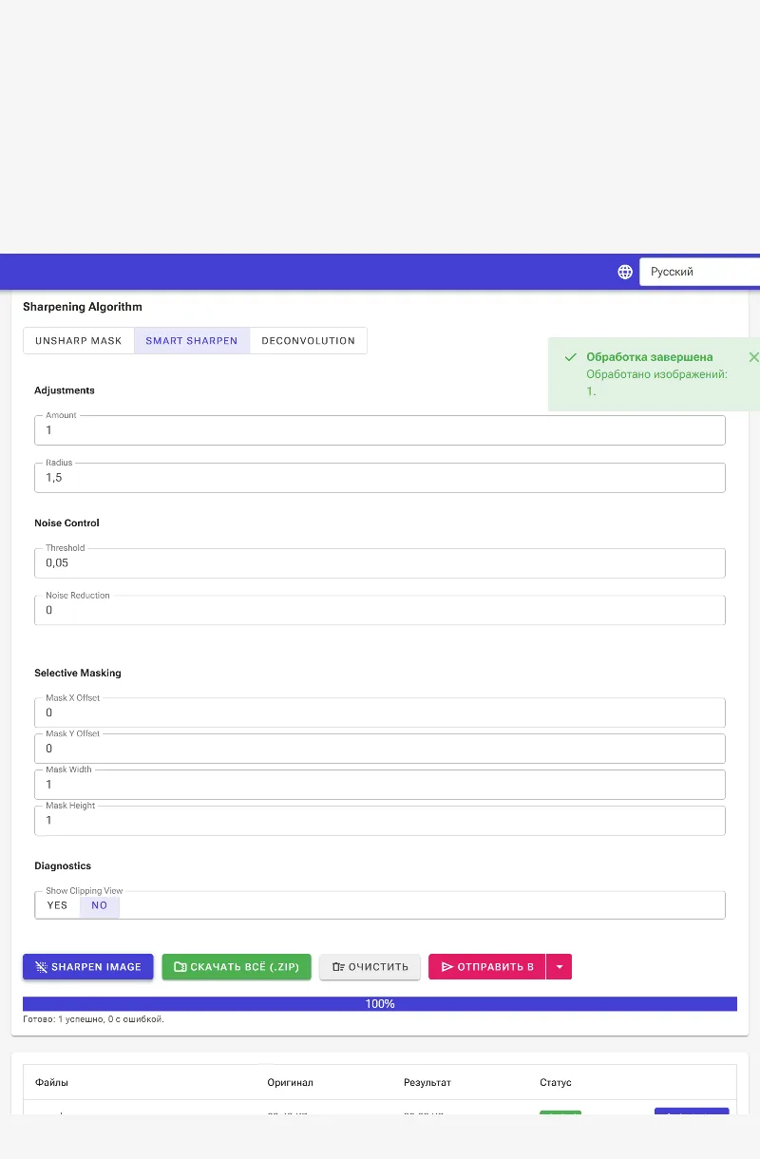Select the Smart Sharpen tab
Screen dimensions: 760x1159
point(192,340)
